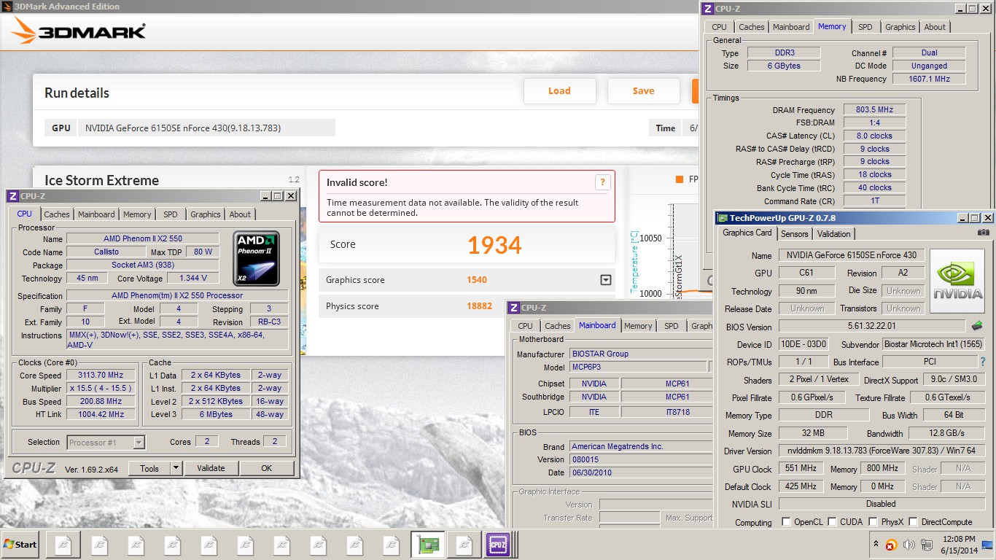Viewport: 996px width, 560px height.
Task: Tick the DirectCompute checkbox
Action: pyautogui.click(x=914, y=522)
